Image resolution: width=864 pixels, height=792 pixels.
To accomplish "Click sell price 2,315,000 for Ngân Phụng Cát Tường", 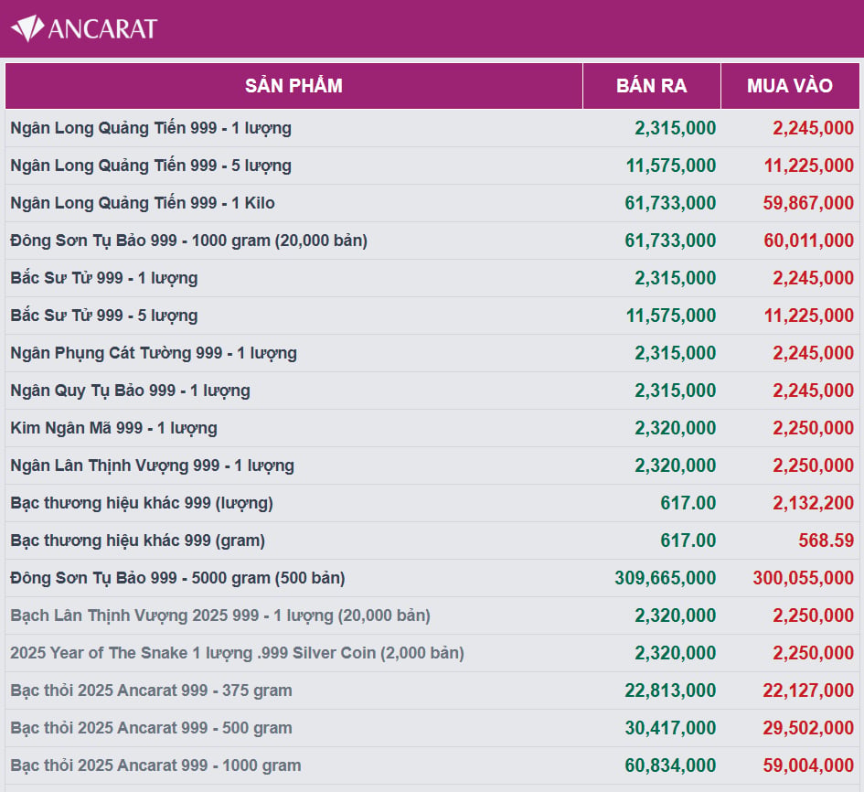I will tap(675, 353).
